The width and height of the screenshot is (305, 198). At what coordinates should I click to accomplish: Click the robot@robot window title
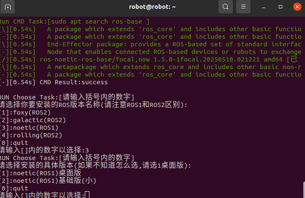(x=152, y=7)
